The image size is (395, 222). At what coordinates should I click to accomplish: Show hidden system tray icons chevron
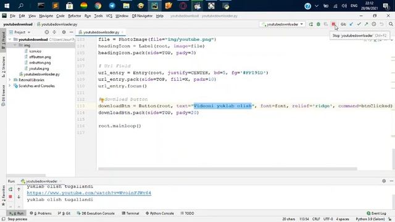317,6
